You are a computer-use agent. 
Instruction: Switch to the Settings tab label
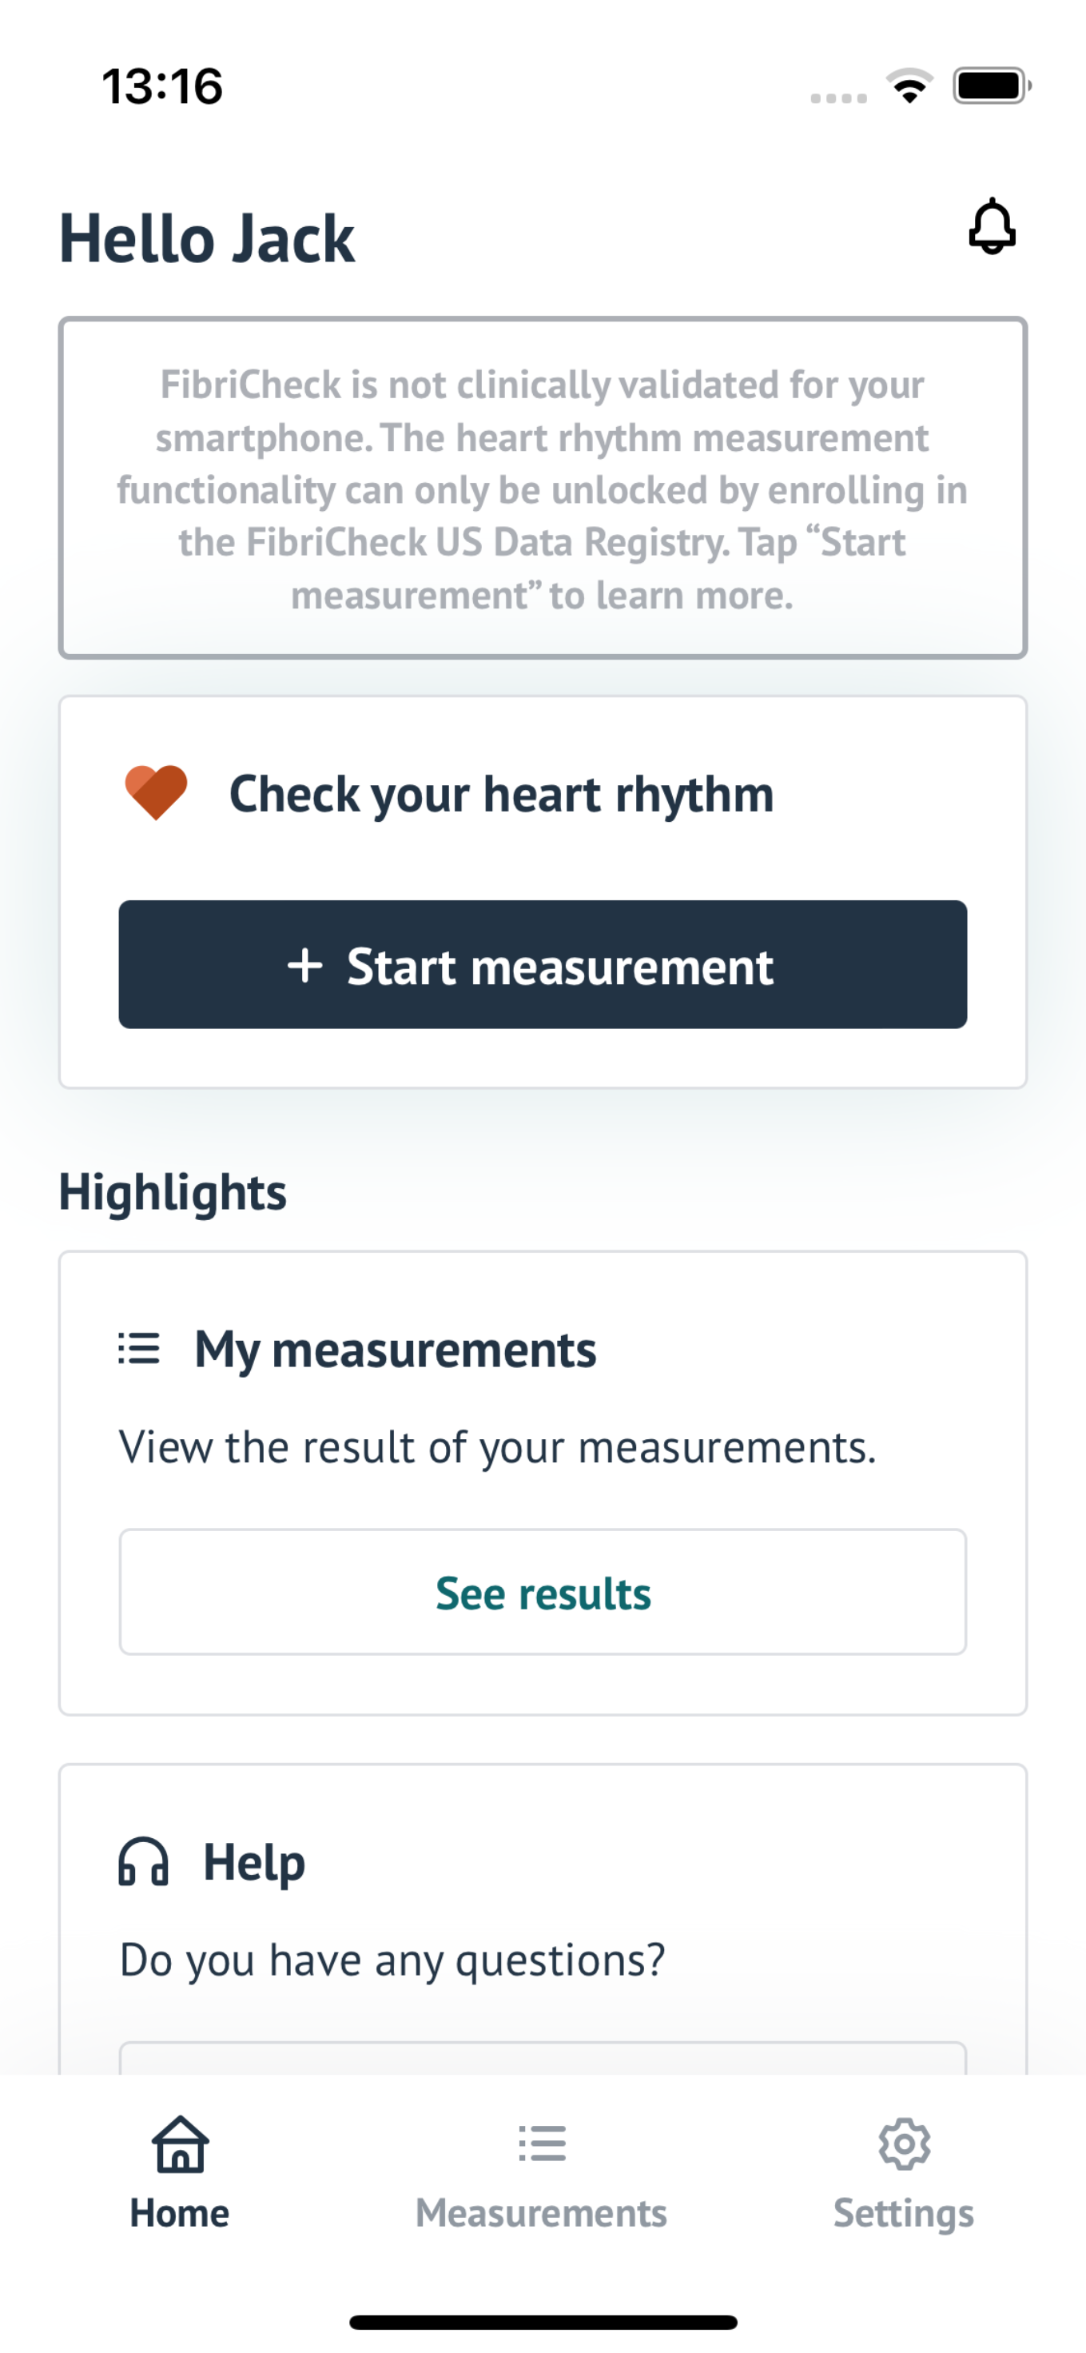pyautogui.click(x=904, y=2214)
